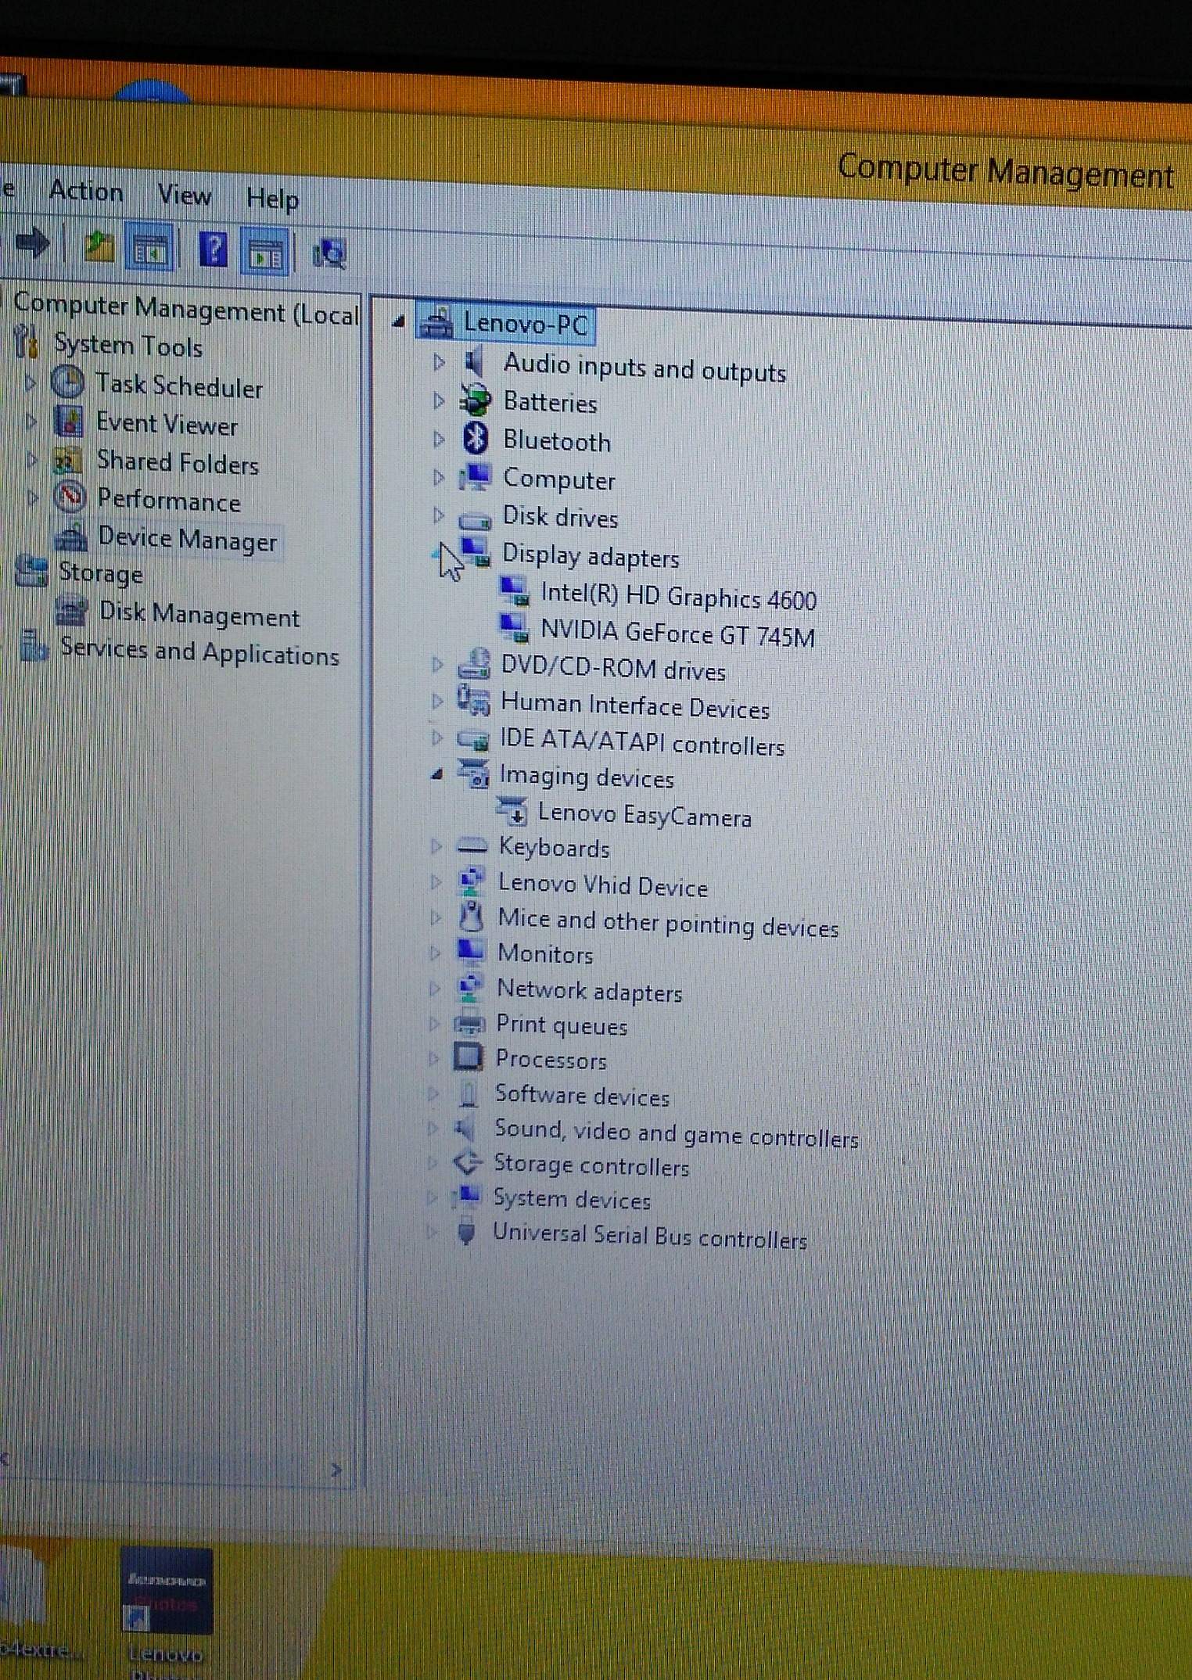The width and height of the screenshot is (1192, 1680).
Task: Expand the Task Scheduler node
Action: (x=30, y=382)
